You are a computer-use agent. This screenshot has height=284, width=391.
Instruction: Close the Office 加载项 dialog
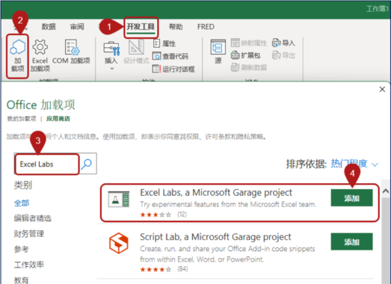point(382,89)
